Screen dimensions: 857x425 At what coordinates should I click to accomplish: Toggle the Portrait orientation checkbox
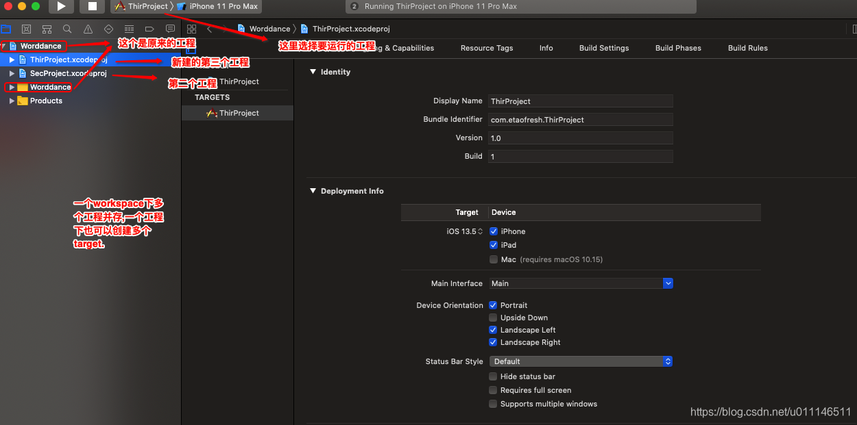point(493,305)
